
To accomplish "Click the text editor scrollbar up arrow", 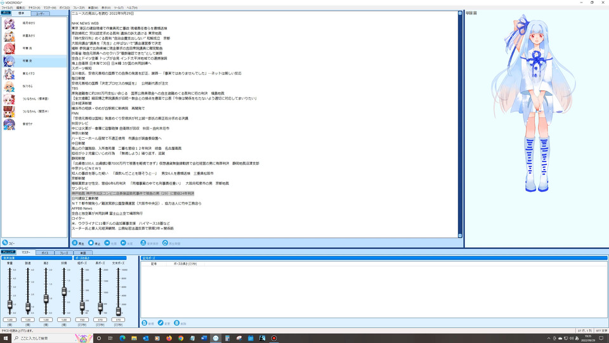I will pyautogui.click(x=461, y=13).
